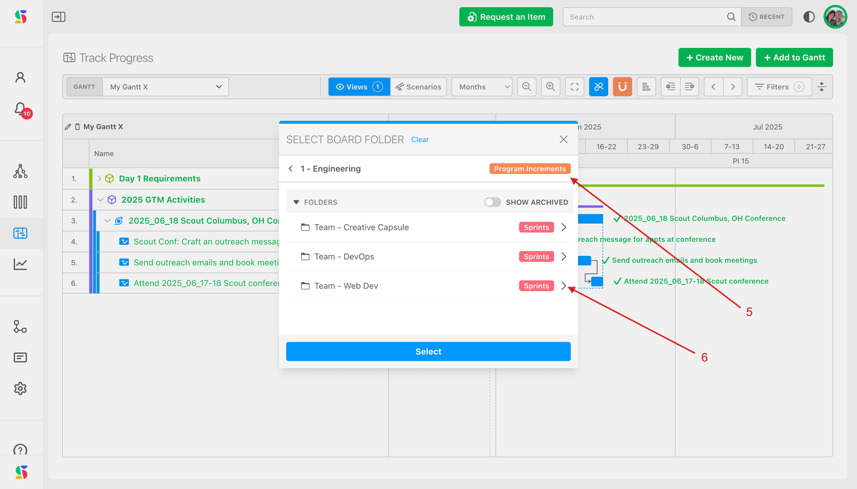Click the Clear link in dialog
The height and width of the screenshot is (489, 857).
[420, 140]
